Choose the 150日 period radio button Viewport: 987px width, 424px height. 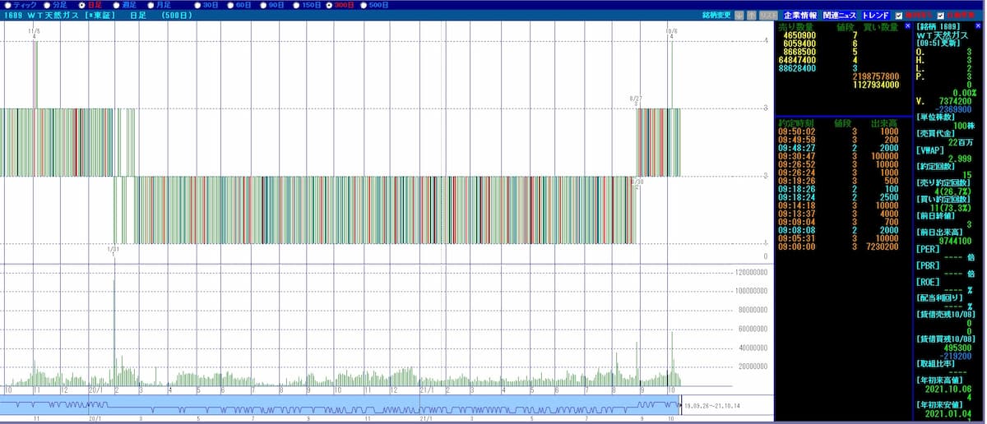[296, 5]
